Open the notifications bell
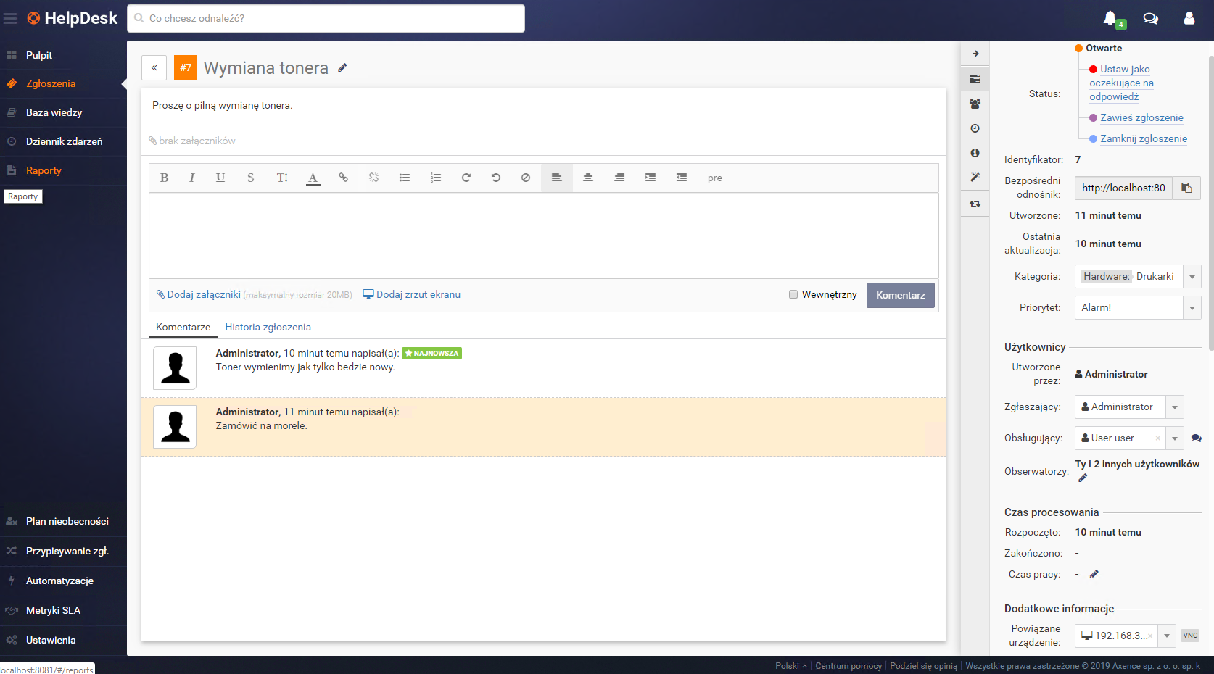This screenshot has height=674, width=1214. tap(1110, 18)
